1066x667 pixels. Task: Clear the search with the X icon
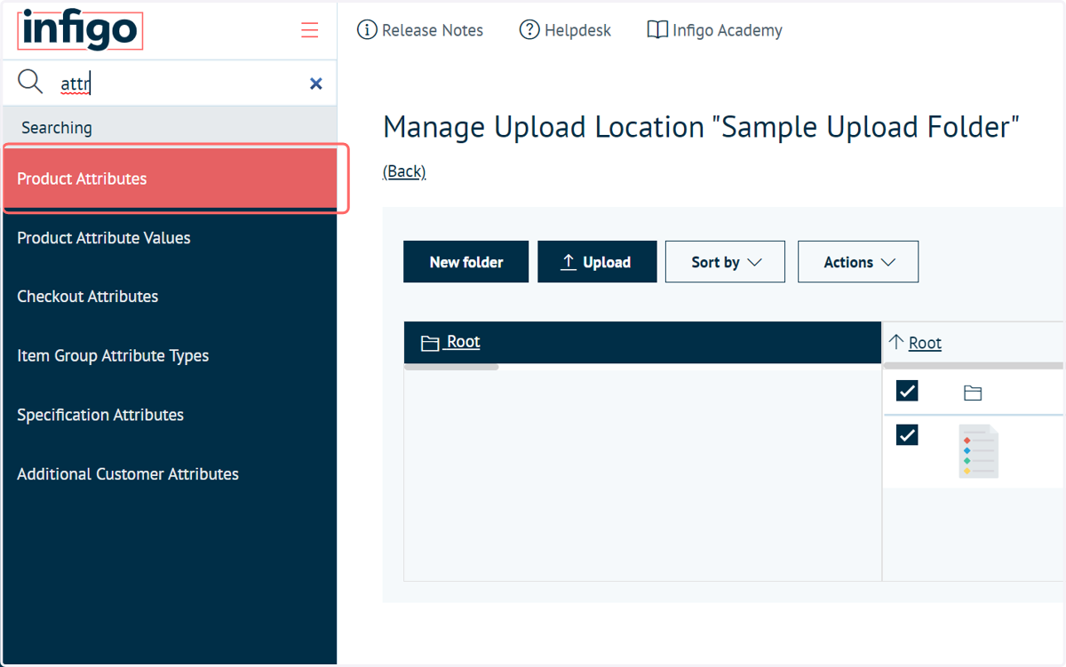tap(315, 83)
